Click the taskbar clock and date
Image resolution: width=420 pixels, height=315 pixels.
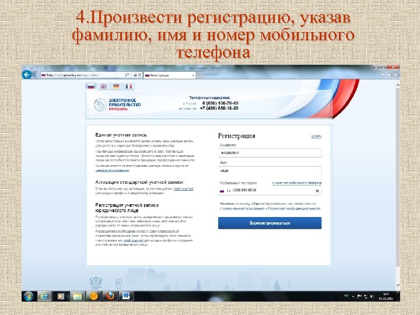pyautogui.click(x=386, y=296)
